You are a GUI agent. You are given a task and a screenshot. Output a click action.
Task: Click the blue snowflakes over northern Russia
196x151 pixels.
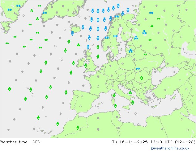[x=151, y=13]
